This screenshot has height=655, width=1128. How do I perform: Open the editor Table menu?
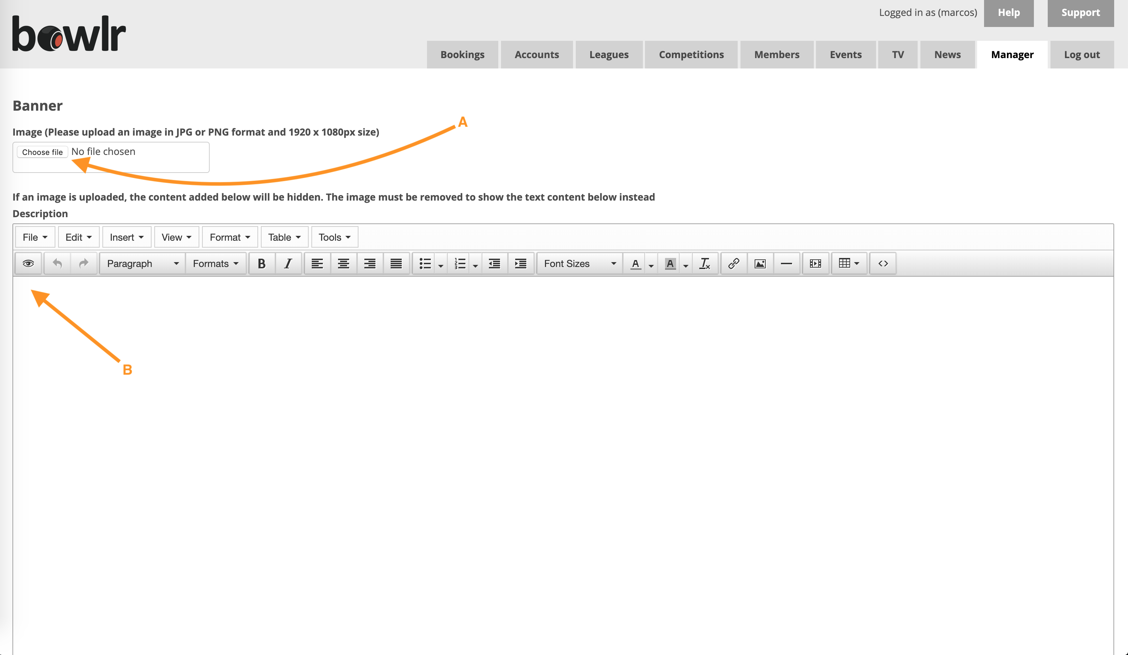(x=284, y=237)
